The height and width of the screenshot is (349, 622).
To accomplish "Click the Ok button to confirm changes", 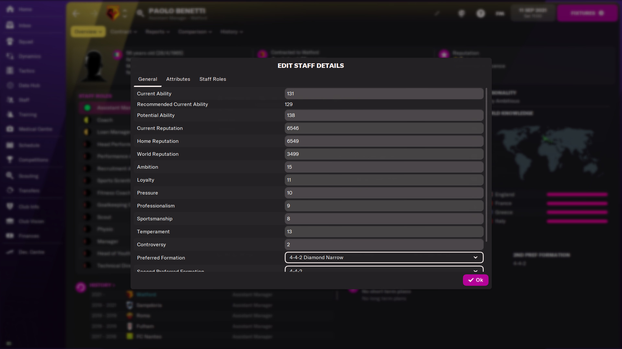I will pos(476,280).
